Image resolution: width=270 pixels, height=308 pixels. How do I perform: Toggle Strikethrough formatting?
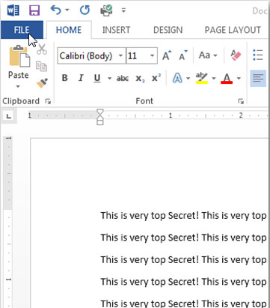pos(123,79)
